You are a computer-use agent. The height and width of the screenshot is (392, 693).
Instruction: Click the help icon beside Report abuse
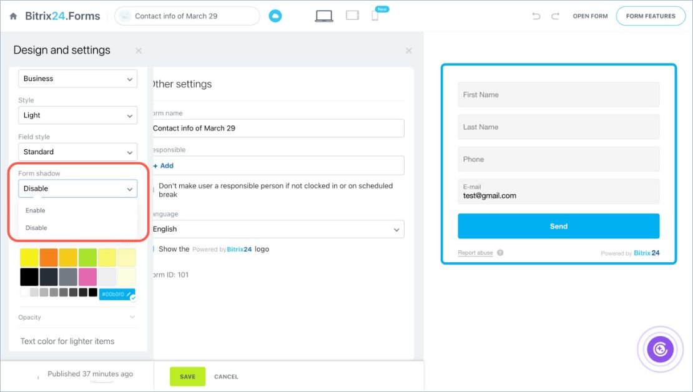point(500,253)
